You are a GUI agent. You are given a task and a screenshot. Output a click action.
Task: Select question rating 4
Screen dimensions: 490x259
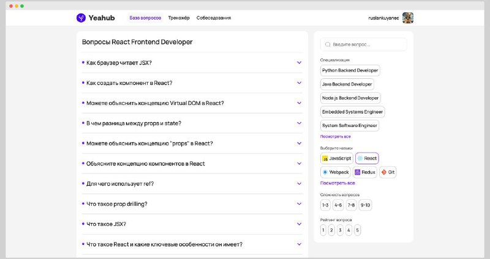click(x=349, y=230)
